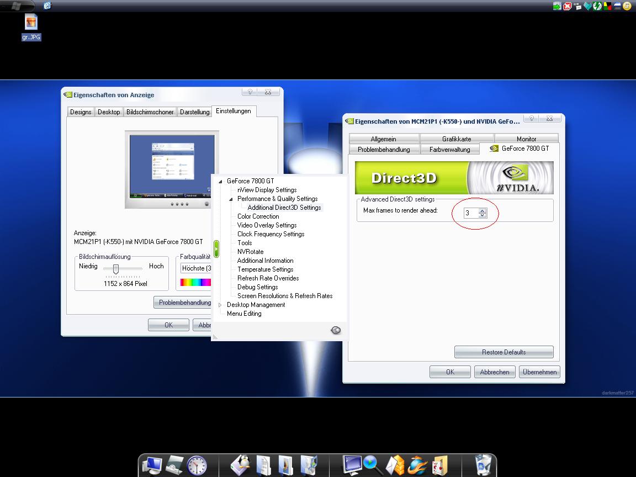
Task: Launch the Firefox browser icon in the dock
Action: coord(417,465)
